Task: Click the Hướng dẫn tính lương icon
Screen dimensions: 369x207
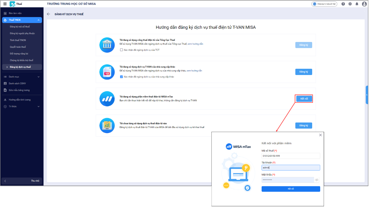Action: (5, 100)
